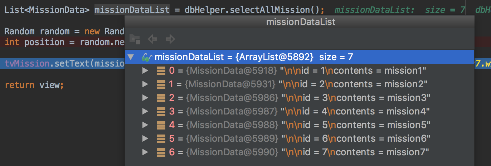Click the green glasses watch icon
The height and width of the screenshot is (166, 491).
tap(147, 57)
